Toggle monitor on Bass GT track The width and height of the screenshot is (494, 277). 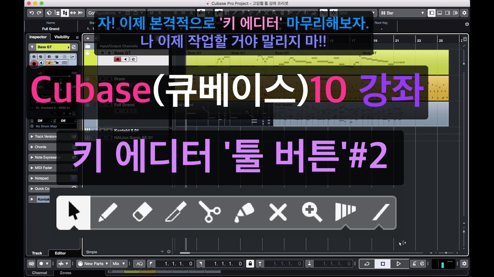pos(126,59)
